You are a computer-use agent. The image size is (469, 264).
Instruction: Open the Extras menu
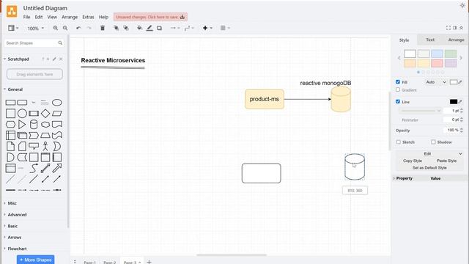88,17
